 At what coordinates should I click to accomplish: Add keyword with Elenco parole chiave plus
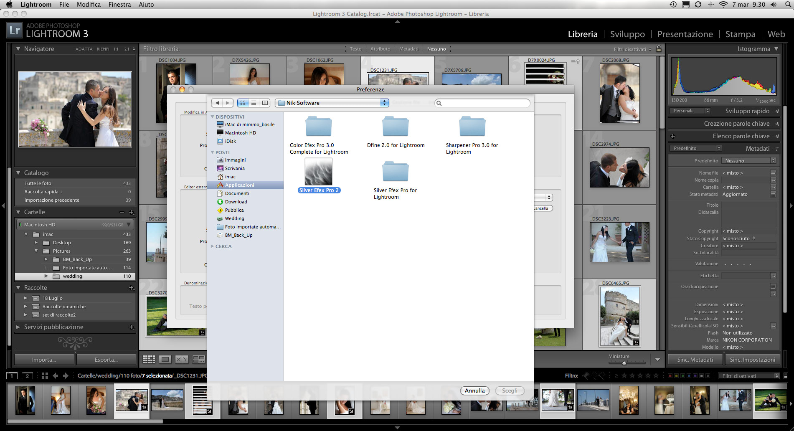point(673,136)
